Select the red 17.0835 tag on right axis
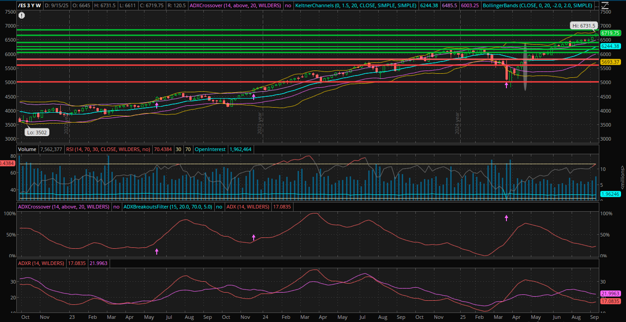The image size is (626, 322). pos(610,301)
